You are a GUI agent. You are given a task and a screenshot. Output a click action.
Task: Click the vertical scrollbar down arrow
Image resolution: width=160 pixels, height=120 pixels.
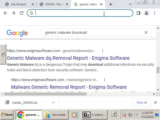[158, 90]
